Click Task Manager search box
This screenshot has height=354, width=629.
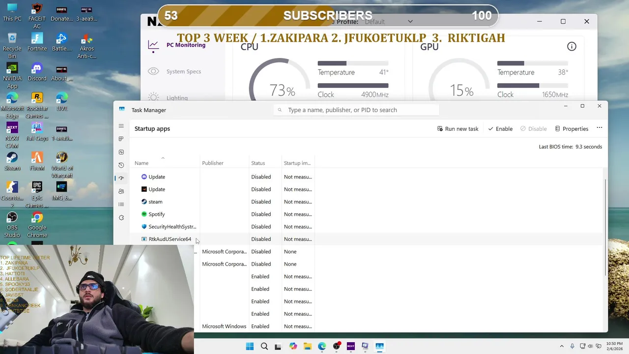356,110
